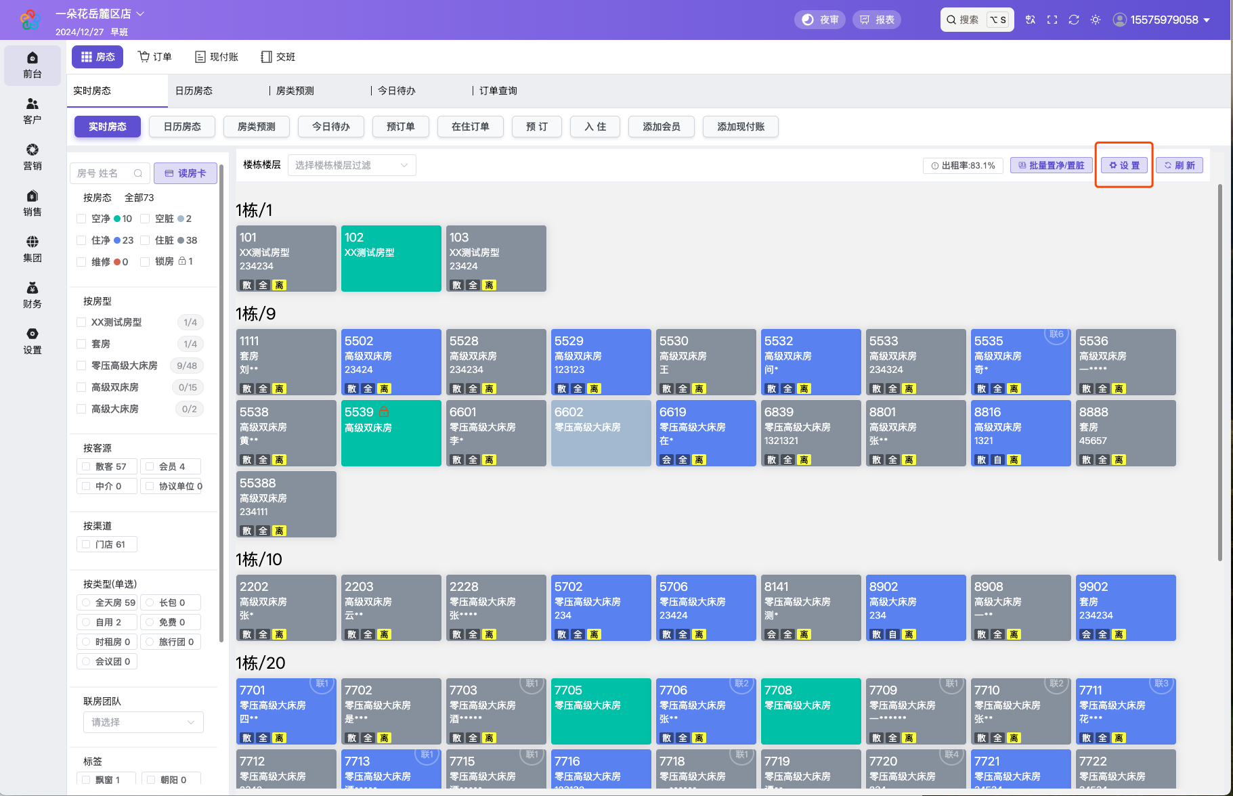Click the 刷新 refresh button
Image resolution: width=1233 pixels, height=796 pixels.
coord(1180,165)
